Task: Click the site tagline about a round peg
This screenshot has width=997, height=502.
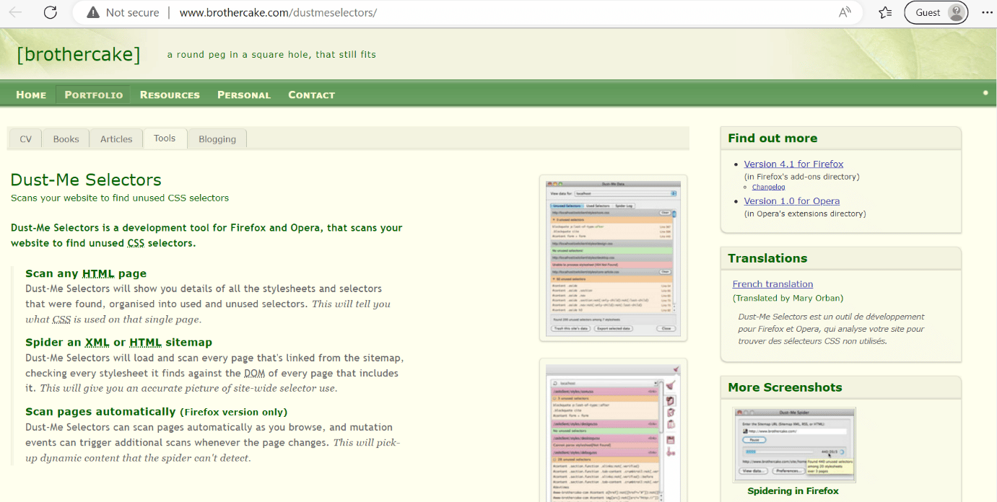Action: pyautogui.click(x=271, y=54)
